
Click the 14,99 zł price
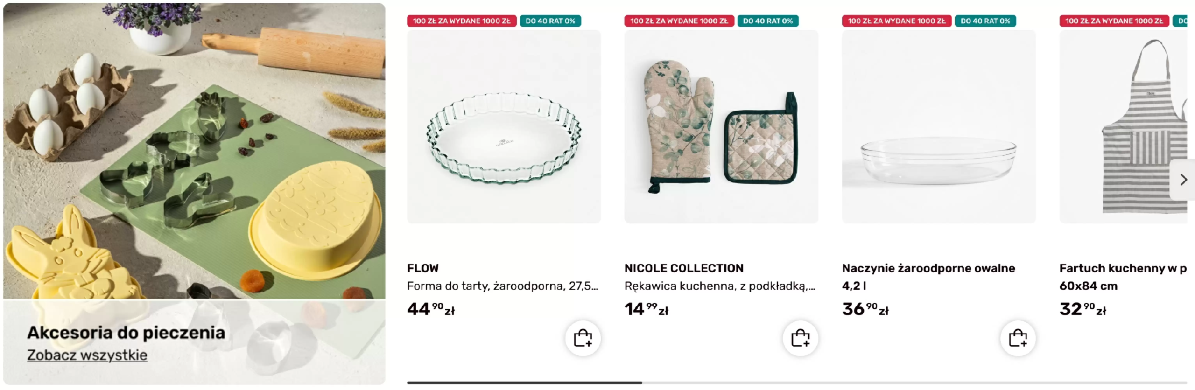tap(647, 309)
